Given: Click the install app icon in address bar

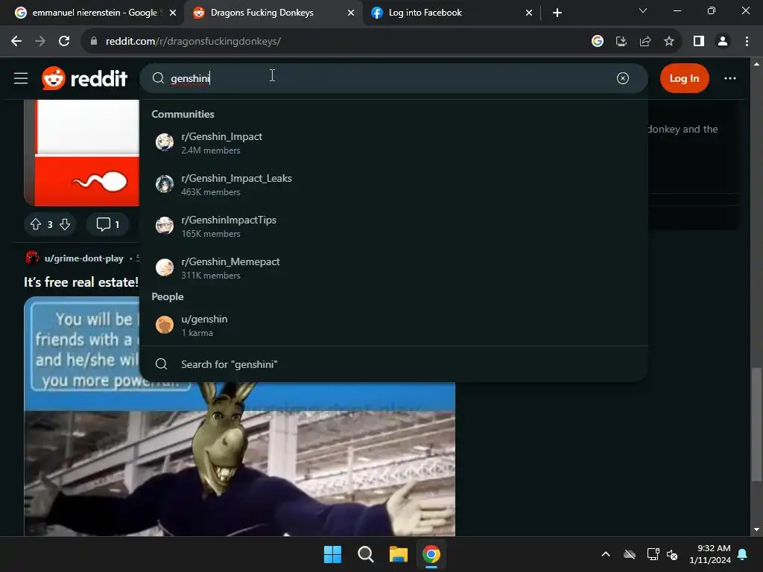Looking at the screenshot, I should tap(621, 42).
